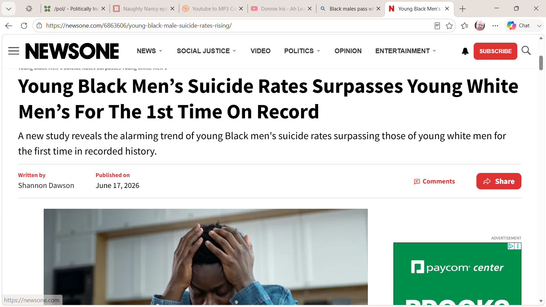Close the /pol/ tab
The height and width of the screenshot is (307, 546).
[x=103, y=9]
